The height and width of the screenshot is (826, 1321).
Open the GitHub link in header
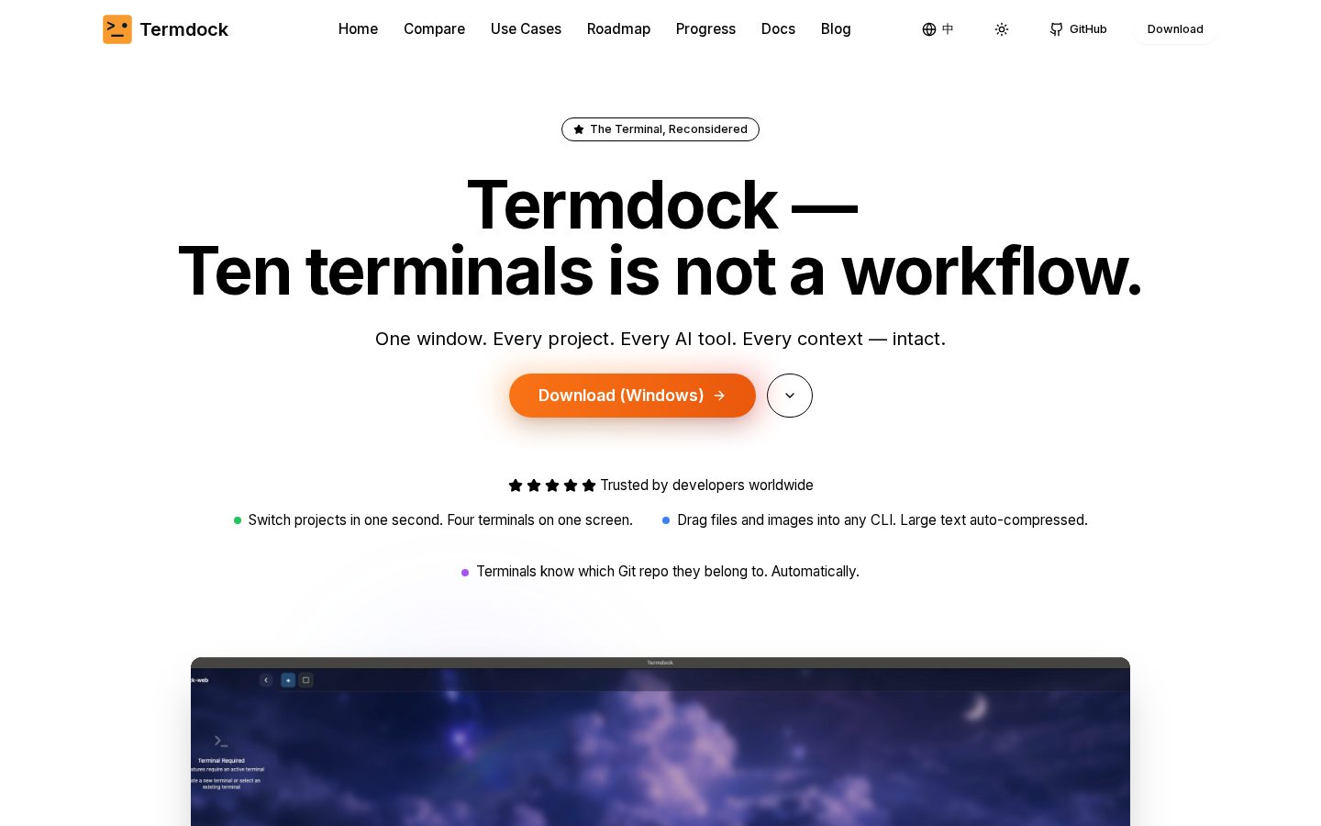1078,29
